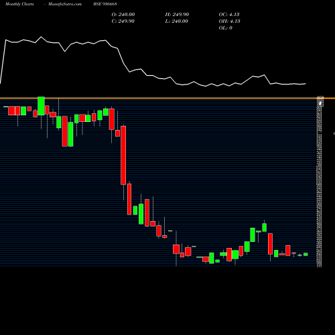Click the 'OL: 0' reading
The image size is (335, 335).
[226, 28]
